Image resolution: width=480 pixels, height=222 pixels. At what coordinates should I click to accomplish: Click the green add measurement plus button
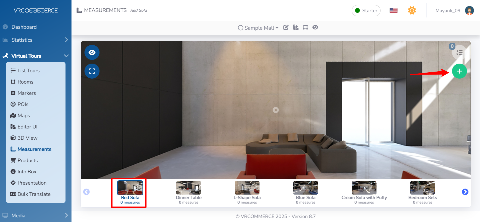pos(459,71)
